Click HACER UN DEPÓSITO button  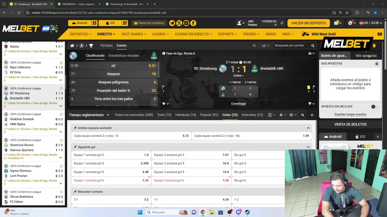[309, 23]
